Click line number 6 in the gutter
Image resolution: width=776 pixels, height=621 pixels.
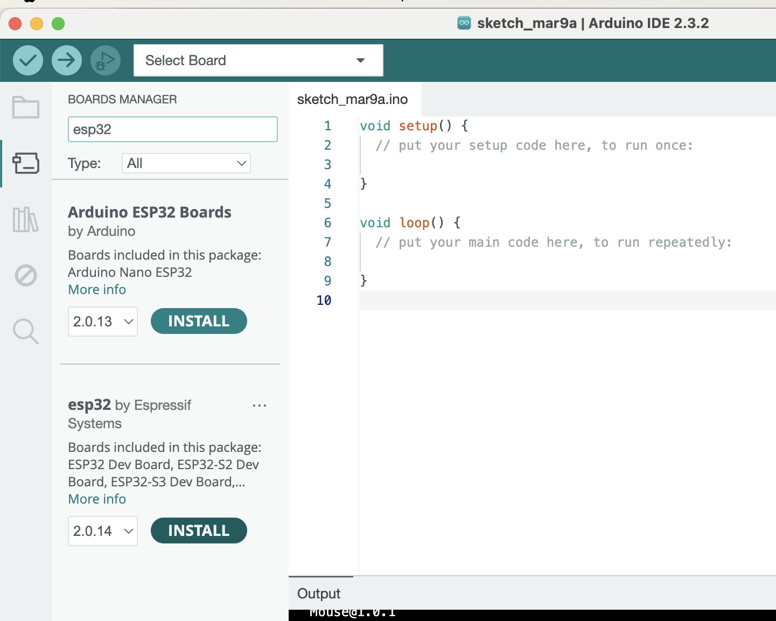coord(327,223)
